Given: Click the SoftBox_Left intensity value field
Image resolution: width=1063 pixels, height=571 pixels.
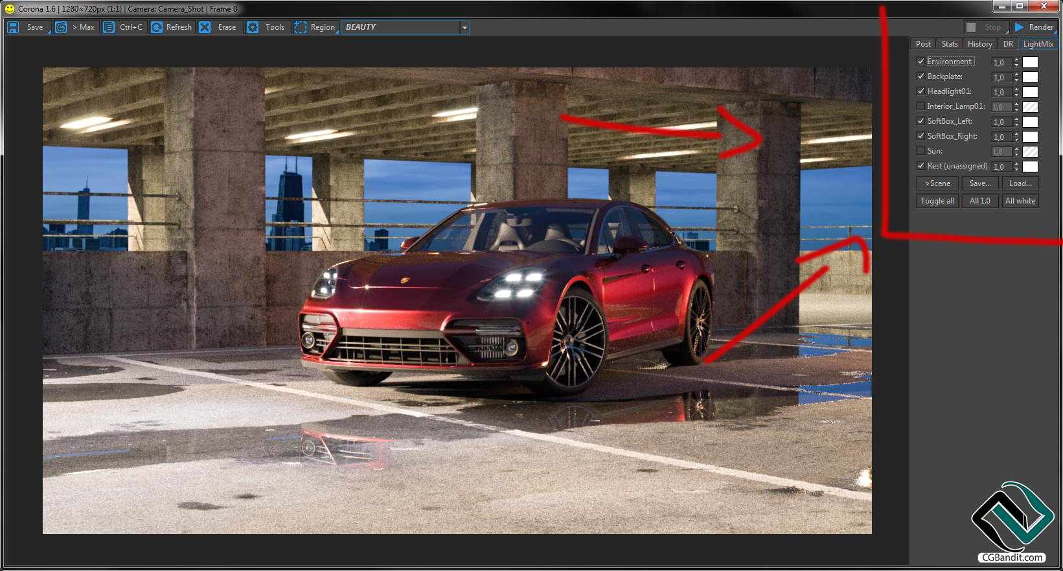Looking at the screenshot, I should click(x=1002, y=122).
